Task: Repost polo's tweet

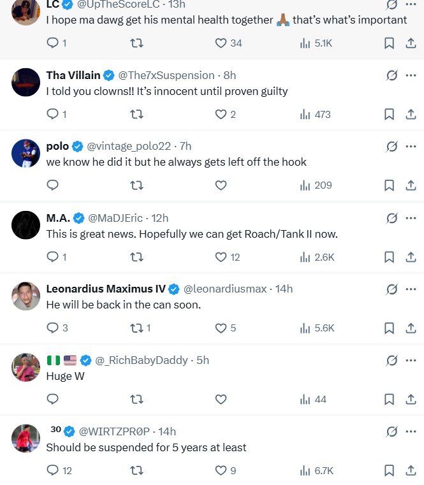Action: coord(136,185)
